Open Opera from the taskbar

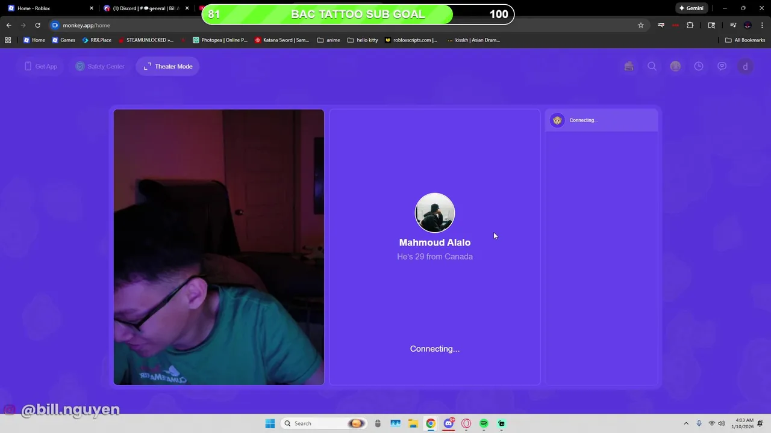[466, 423]
